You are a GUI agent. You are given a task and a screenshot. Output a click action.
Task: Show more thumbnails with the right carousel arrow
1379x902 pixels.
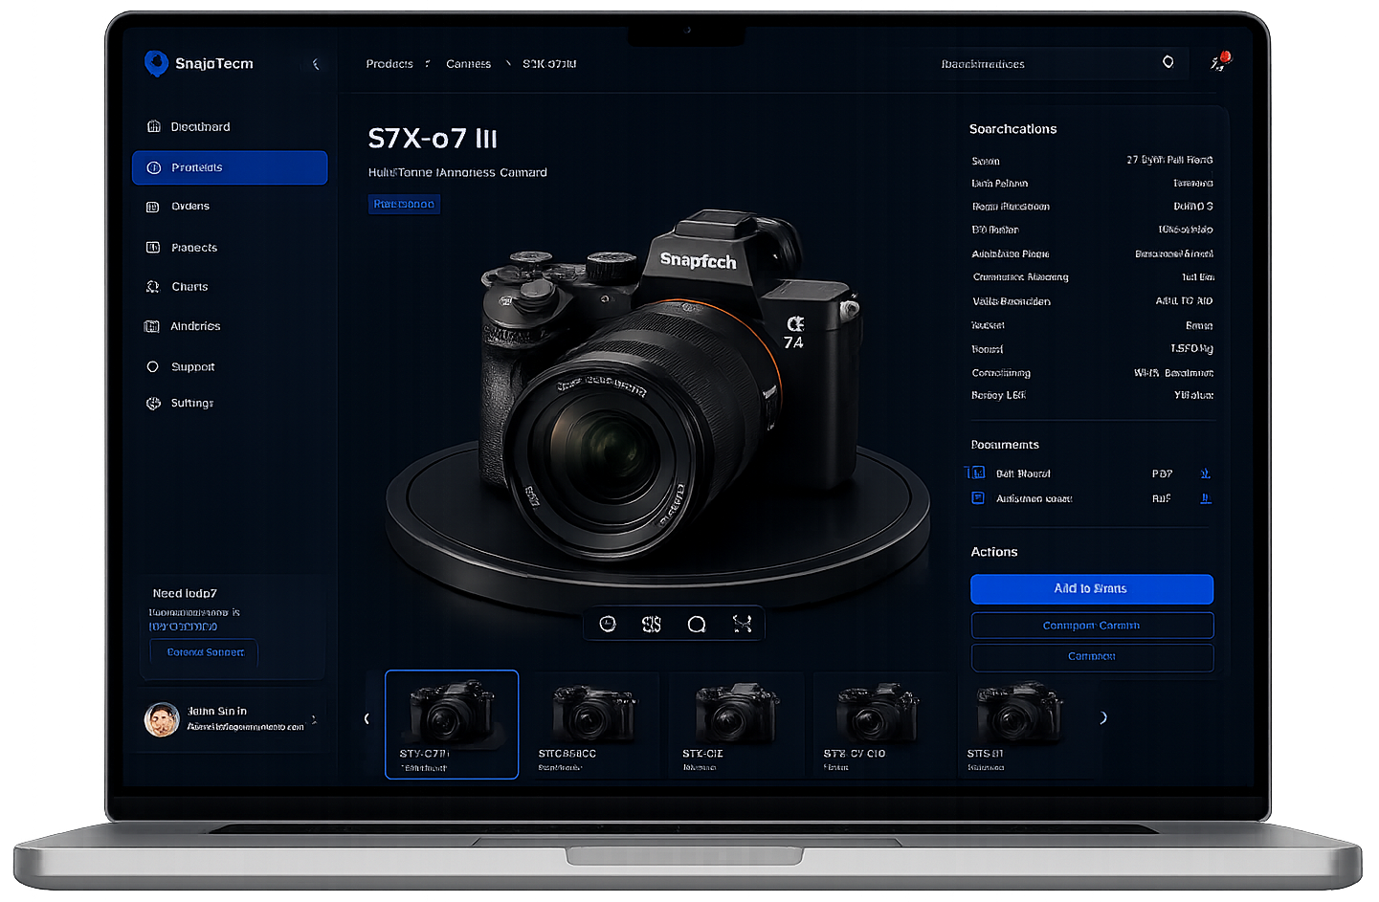(1103, 717)
